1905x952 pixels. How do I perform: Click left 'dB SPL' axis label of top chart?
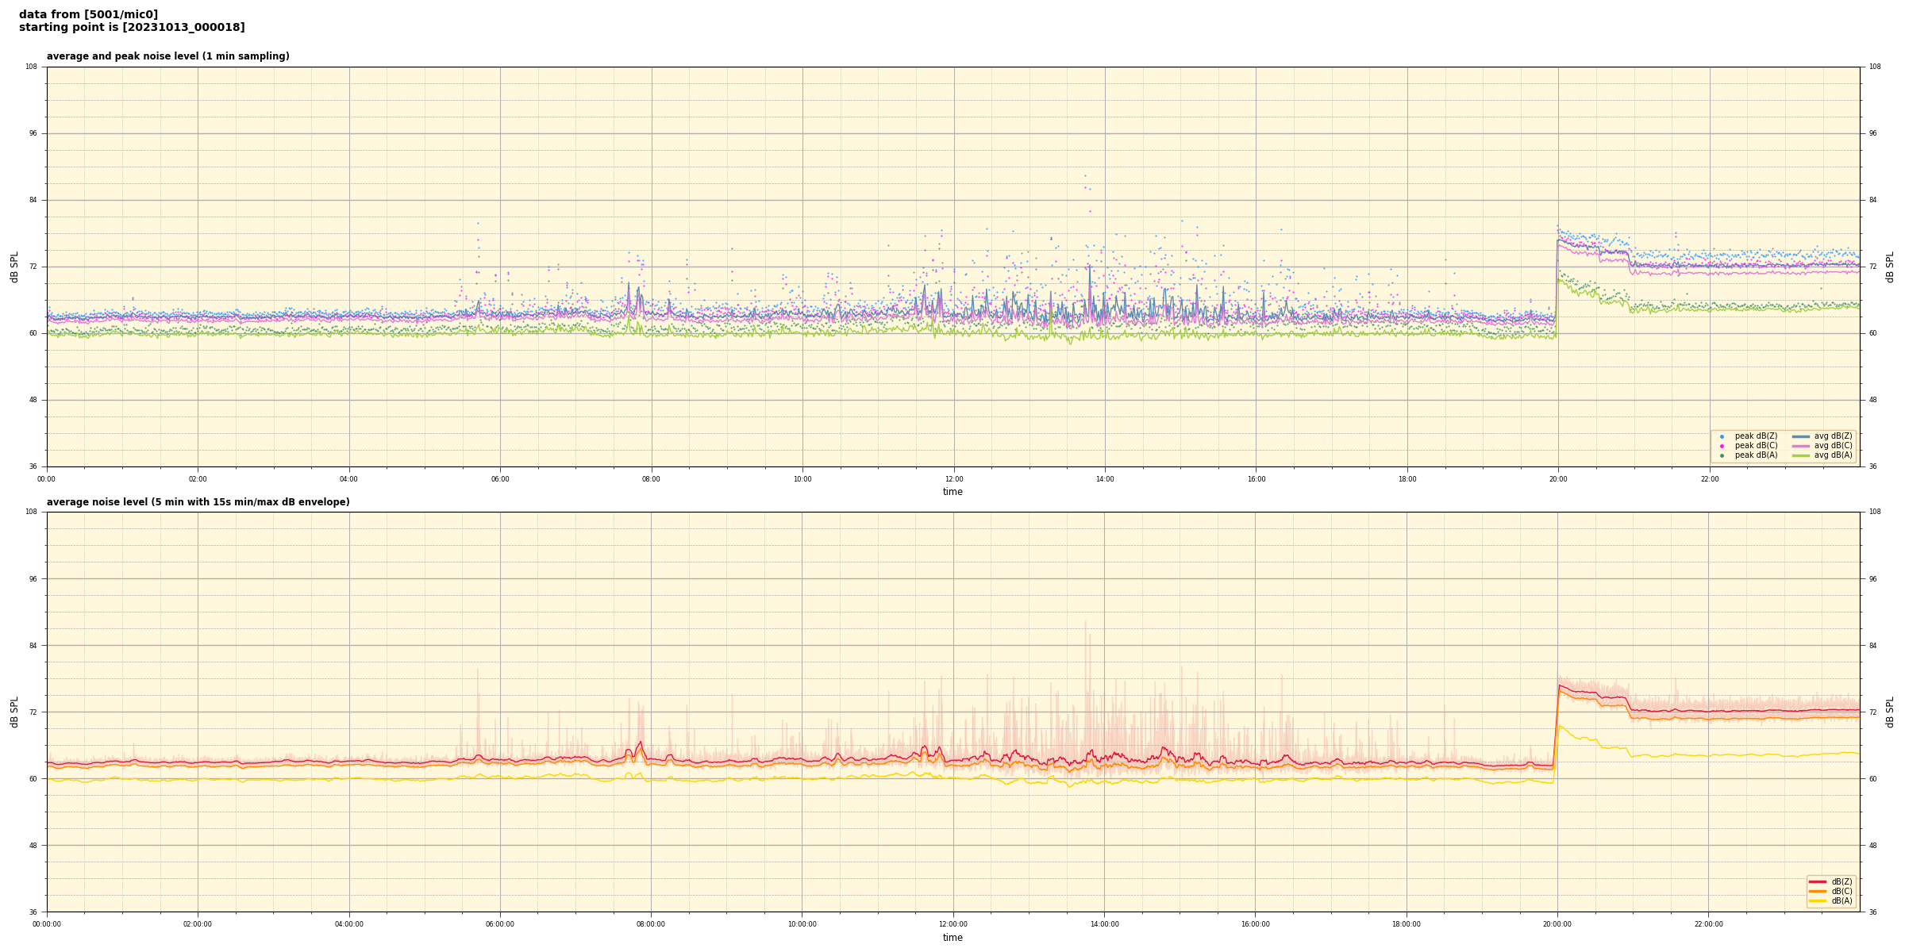14,267
